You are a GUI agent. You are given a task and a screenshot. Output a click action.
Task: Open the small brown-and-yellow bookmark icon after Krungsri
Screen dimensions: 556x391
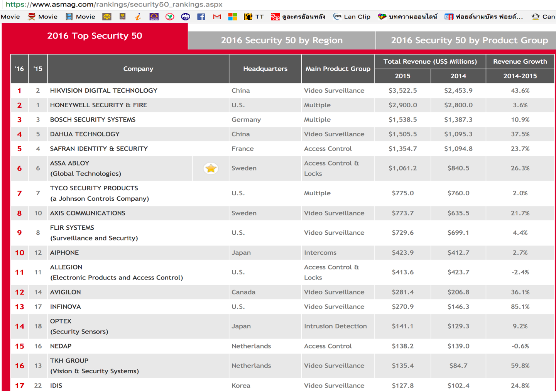point(122,17)
